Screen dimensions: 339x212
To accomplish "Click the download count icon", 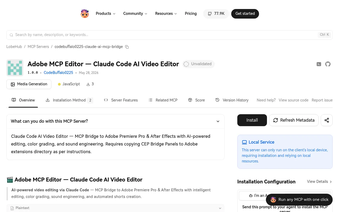I will pyautogui.click(x=88, y=84).
